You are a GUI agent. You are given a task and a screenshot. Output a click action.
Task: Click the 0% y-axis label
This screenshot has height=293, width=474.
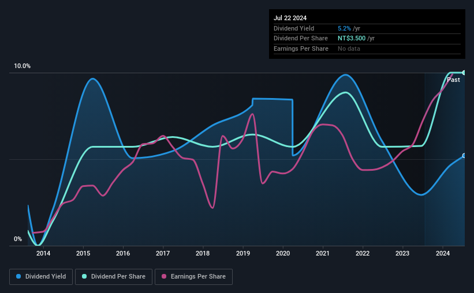click(x=18, y=239)
